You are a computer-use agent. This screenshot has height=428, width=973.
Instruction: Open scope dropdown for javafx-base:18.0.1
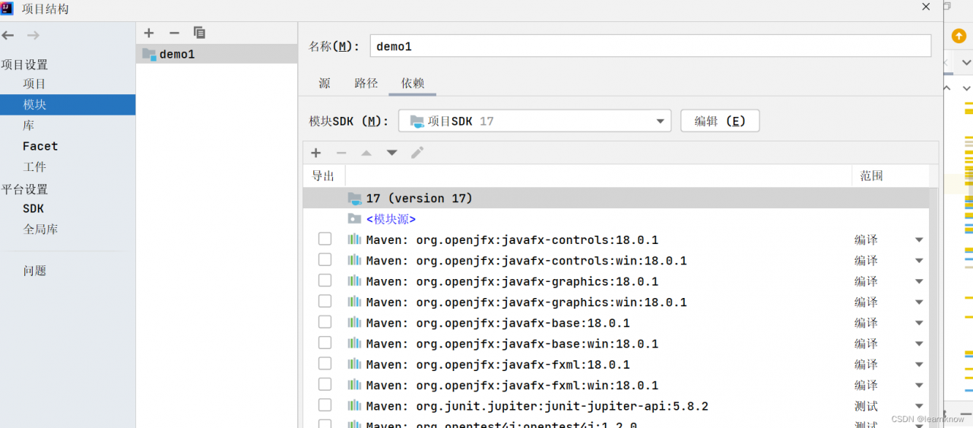[x=919, y=323]
